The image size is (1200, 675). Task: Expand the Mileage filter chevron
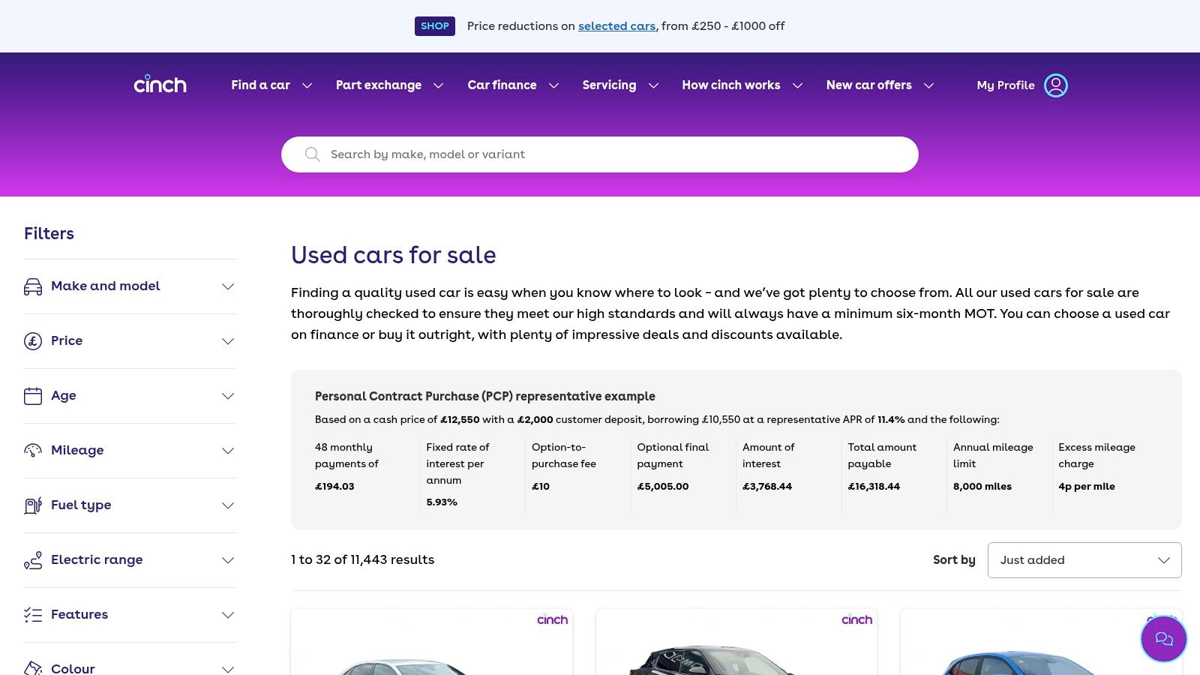(x=228, y=451)
